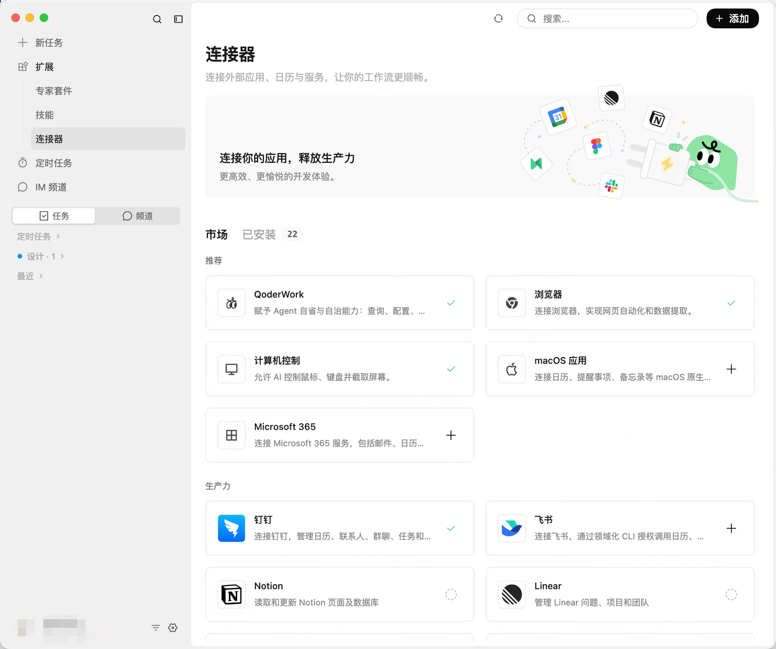776x649 pixels.
Task: Click the 22 installed count badge
Action: pos(292,234)
